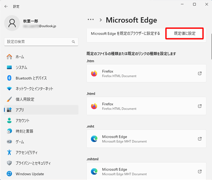Open the external link icon for .html
Image resolution: width=212 pixels, height=180 pixels.
click(x=200, y=106)
